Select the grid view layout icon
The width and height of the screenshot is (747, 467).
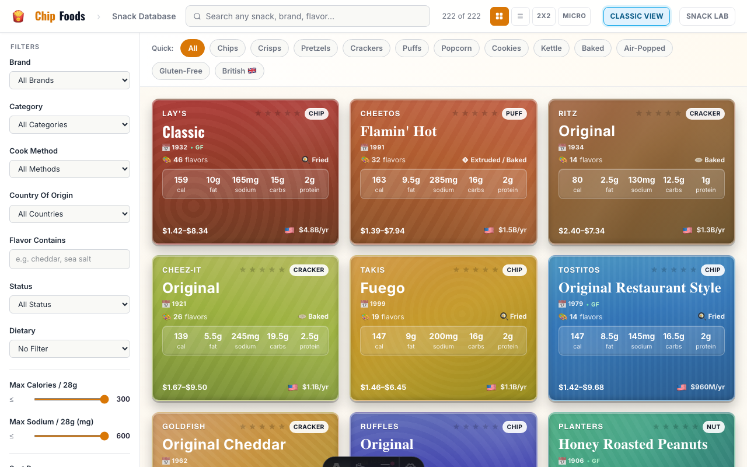click(x=499, y=16)
